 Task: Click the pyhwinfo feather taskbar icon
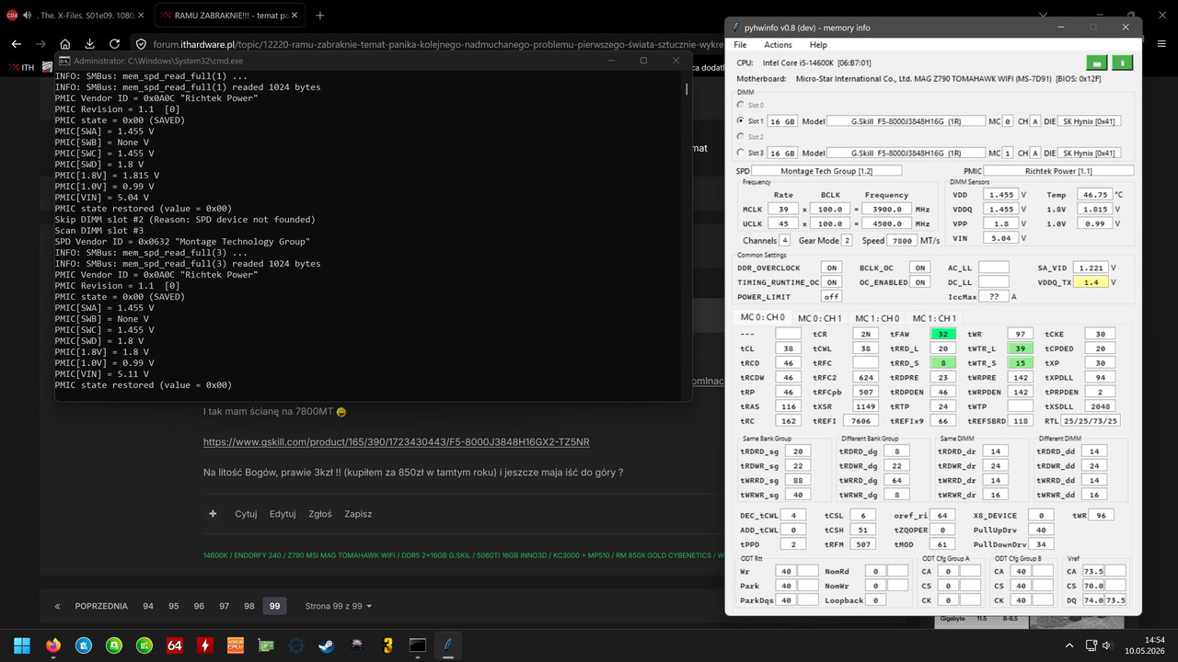(x=448, y=645)
